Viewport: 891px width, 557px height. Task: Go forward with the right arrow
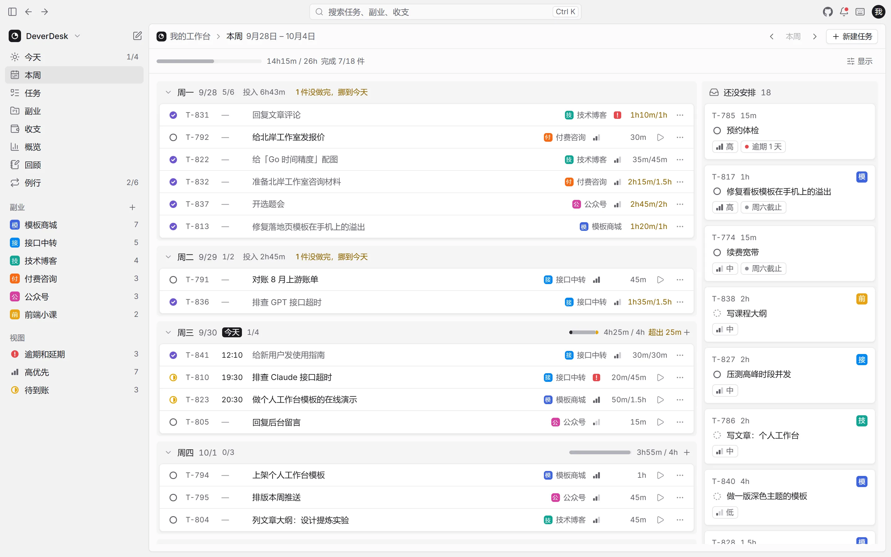point(45,12)
